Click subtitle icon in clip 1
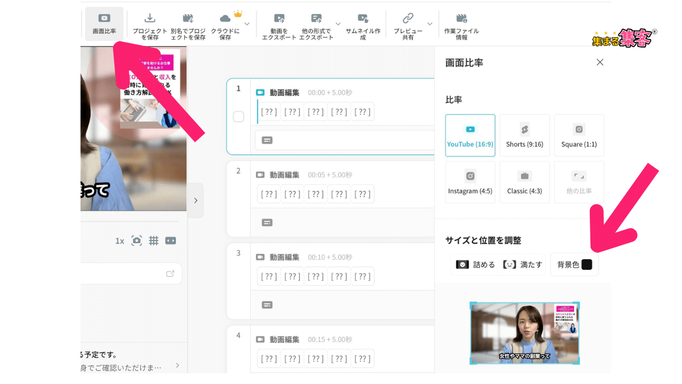Image resolution: width=682 pixels, height=384 pixels. (267, 140)
